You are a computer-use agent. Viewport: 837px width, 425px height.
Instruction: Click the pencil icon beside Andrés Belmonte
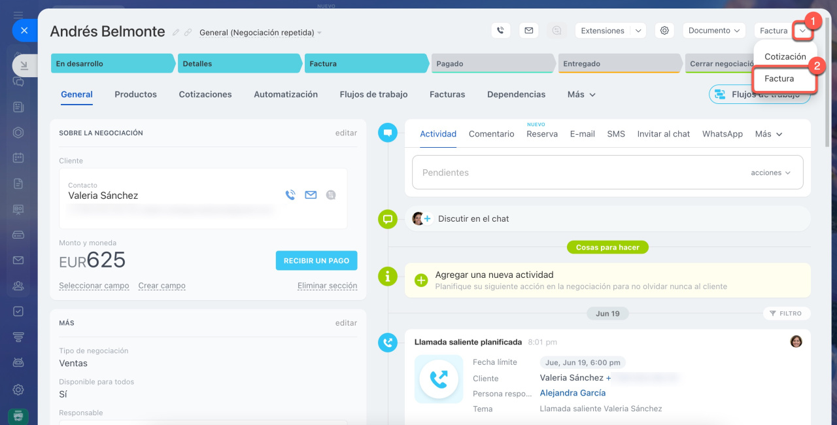(x=175, y=32)
